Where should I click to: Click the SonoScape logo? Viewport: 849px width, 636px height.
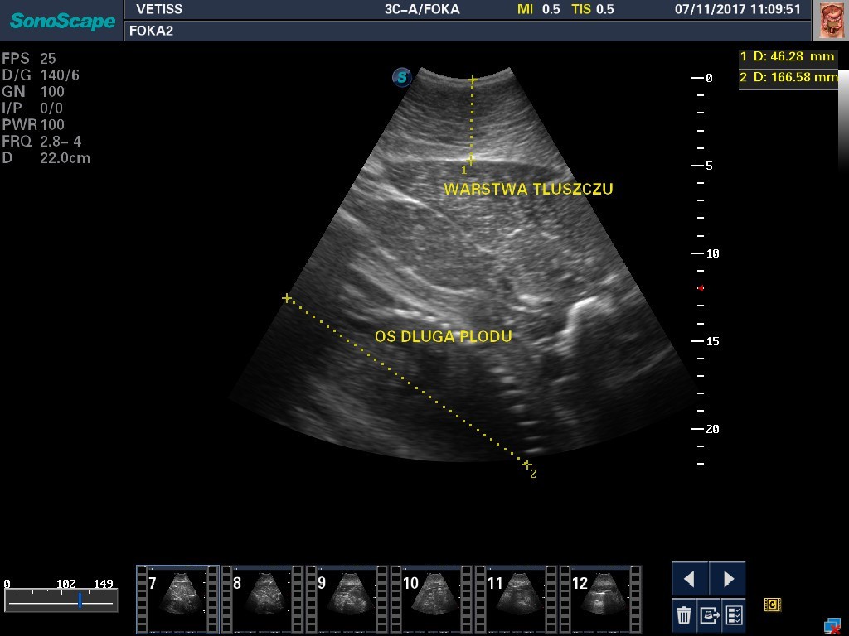[62, 21]
